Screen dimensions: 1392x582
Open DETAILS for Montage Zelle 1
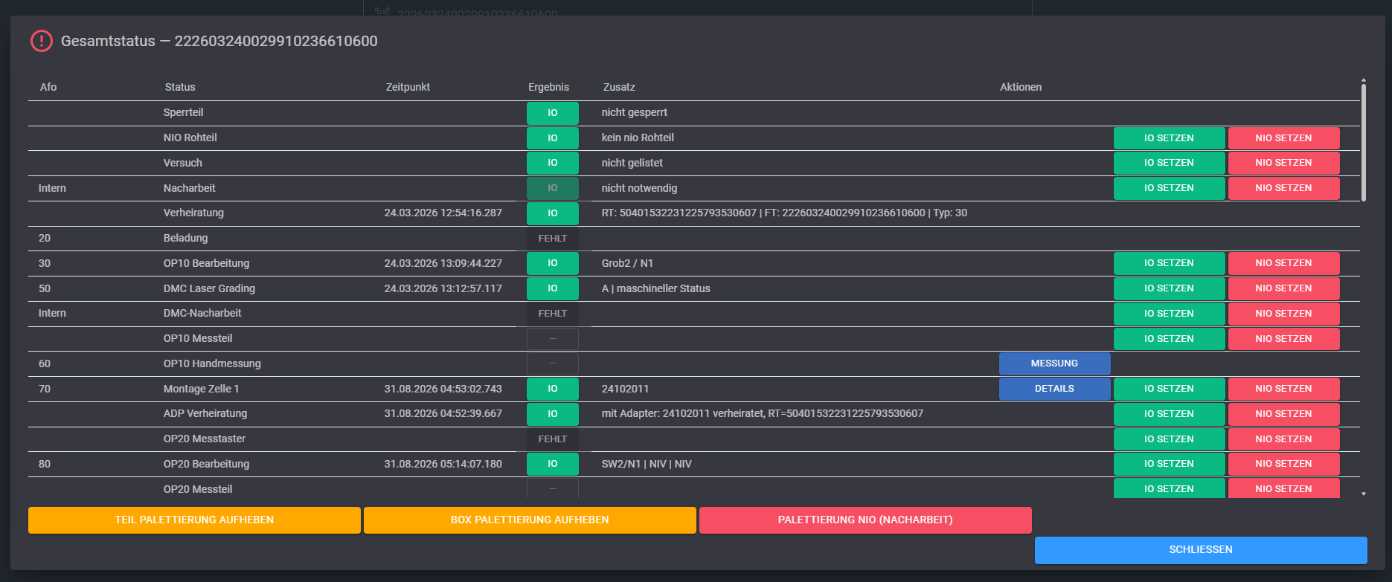1054,389
